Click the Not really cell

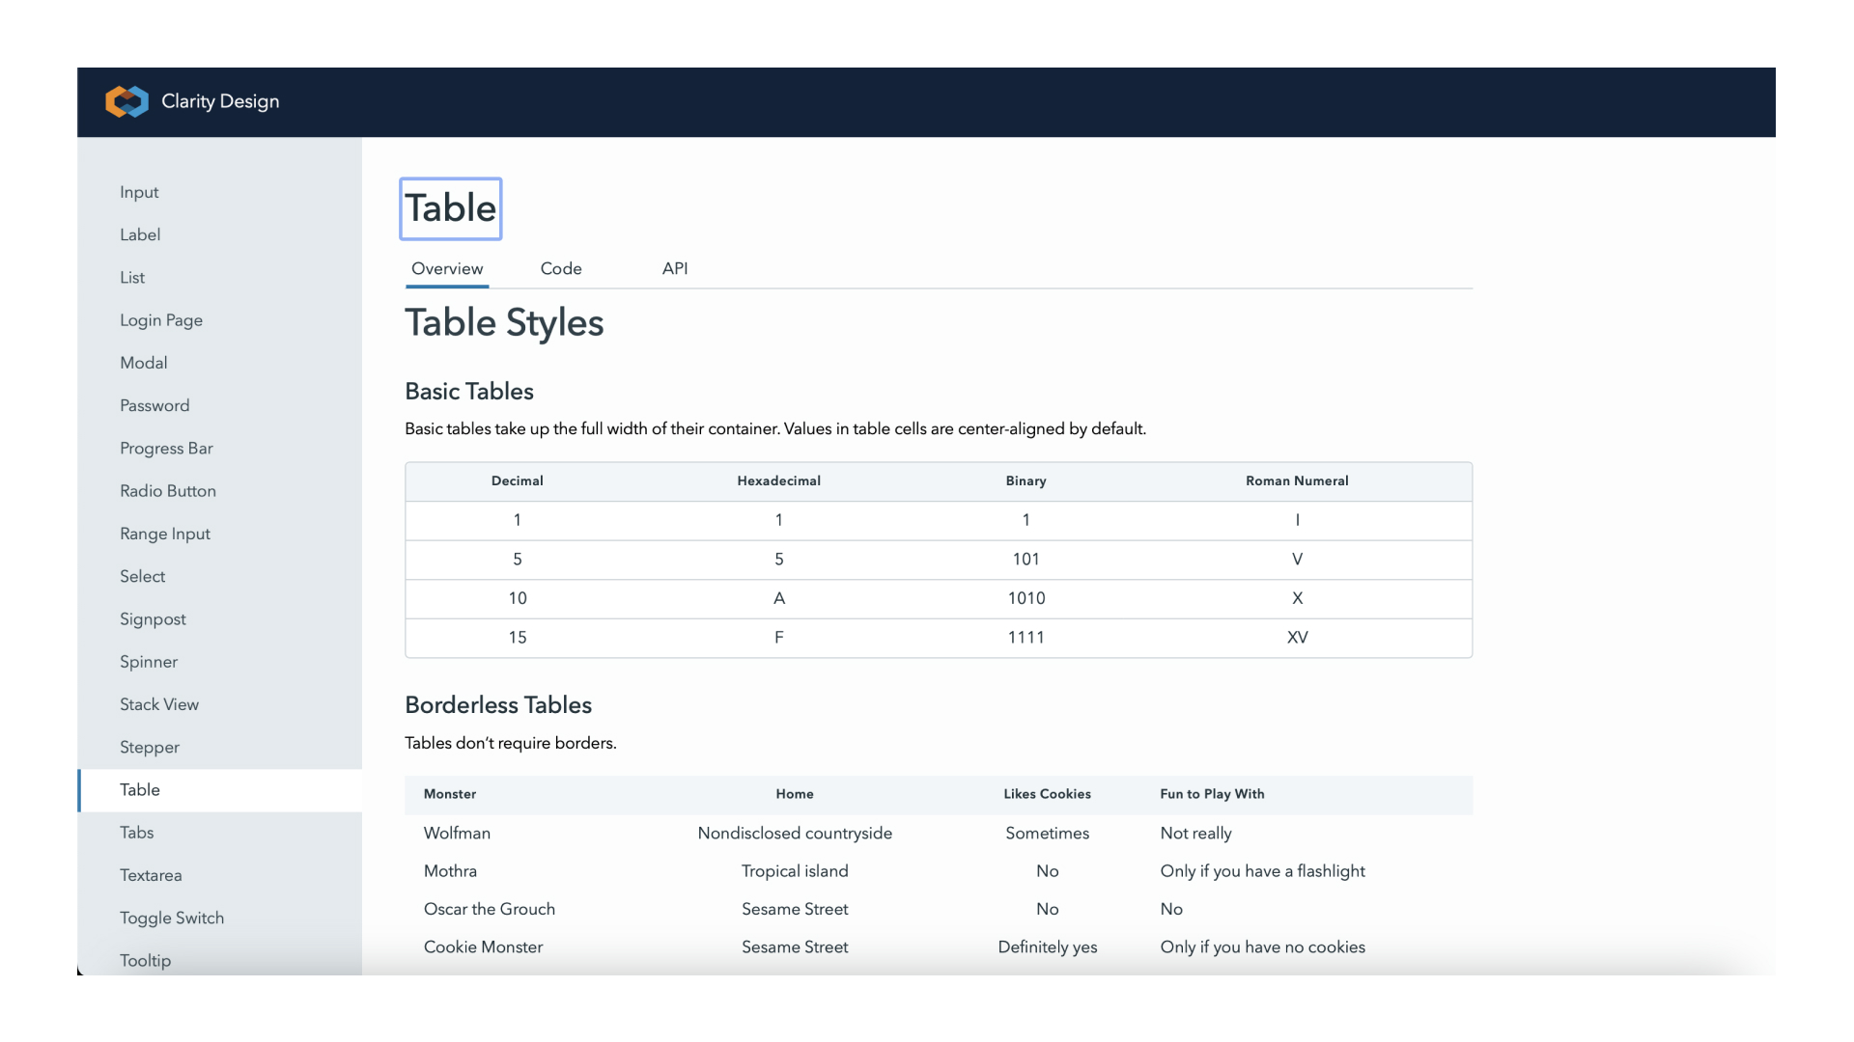pos(1195,834)
